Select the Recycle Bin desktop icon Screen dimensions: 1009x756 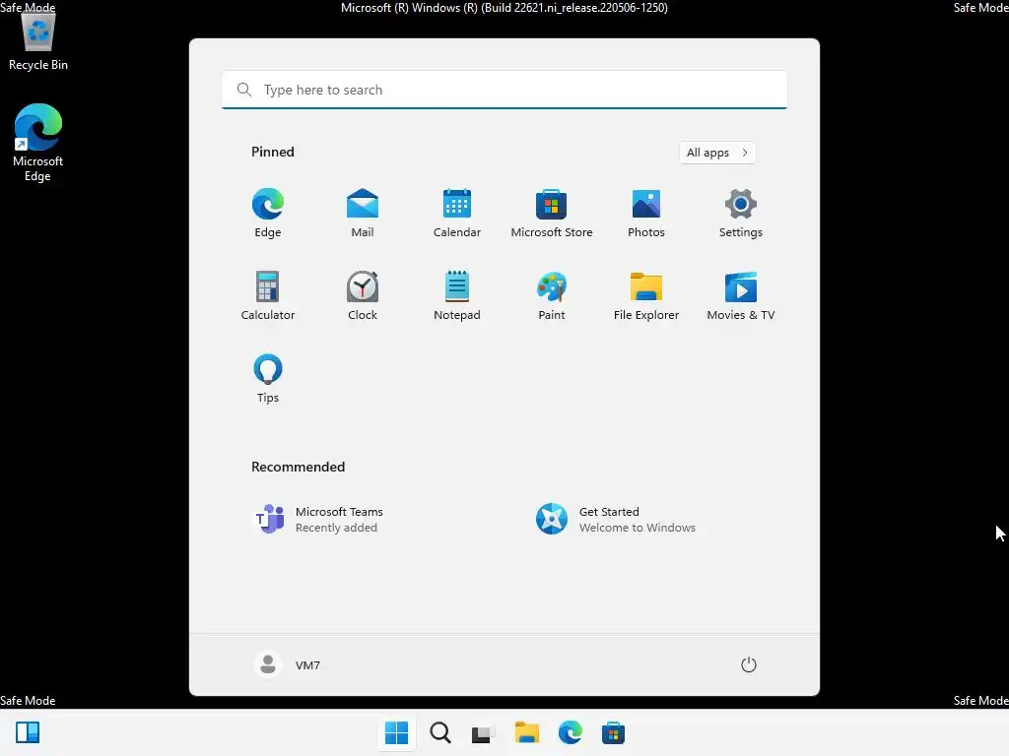click(38, 41)
